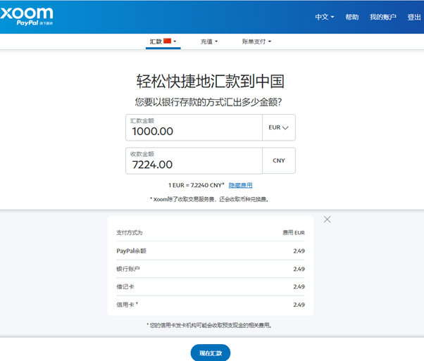Click the Xoom PayPal logo
The height and width of the screenshot is (361, 424).
(x=27, y=16)
